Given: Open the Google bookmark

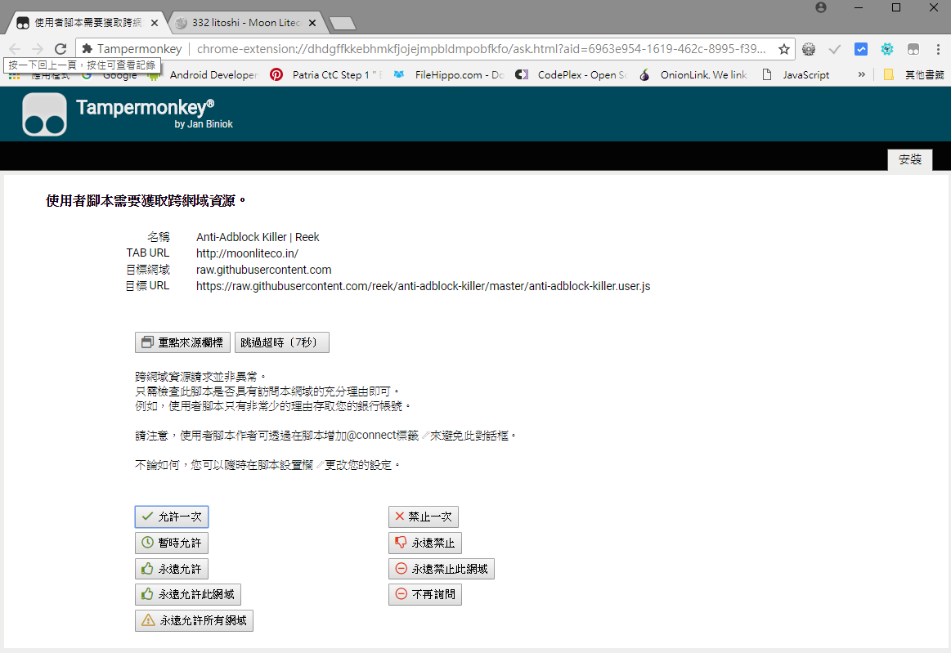Looking at the screenshot, I should (x=110, y=75).
